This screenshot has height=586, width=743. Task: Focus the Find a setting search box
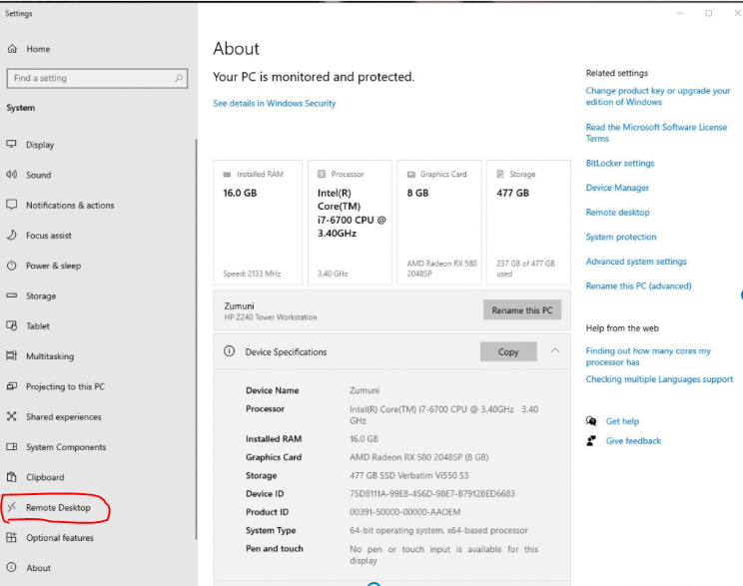(97, 78)
